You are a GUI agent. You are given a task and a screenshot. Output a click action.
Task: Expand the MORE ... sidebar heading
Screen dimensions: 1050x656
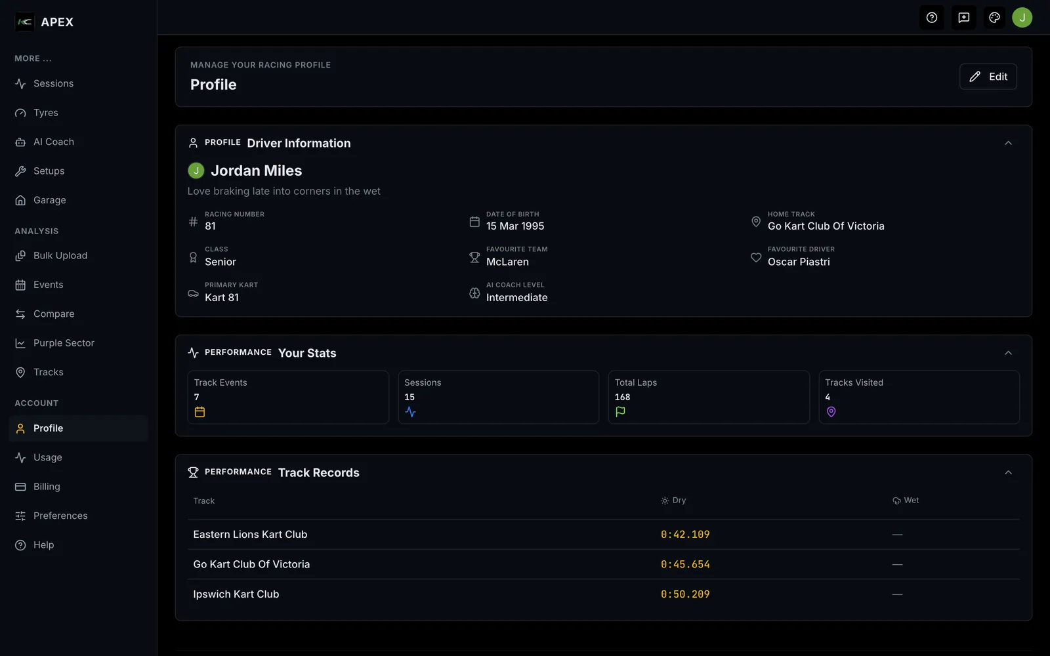[x=33, y=58]
